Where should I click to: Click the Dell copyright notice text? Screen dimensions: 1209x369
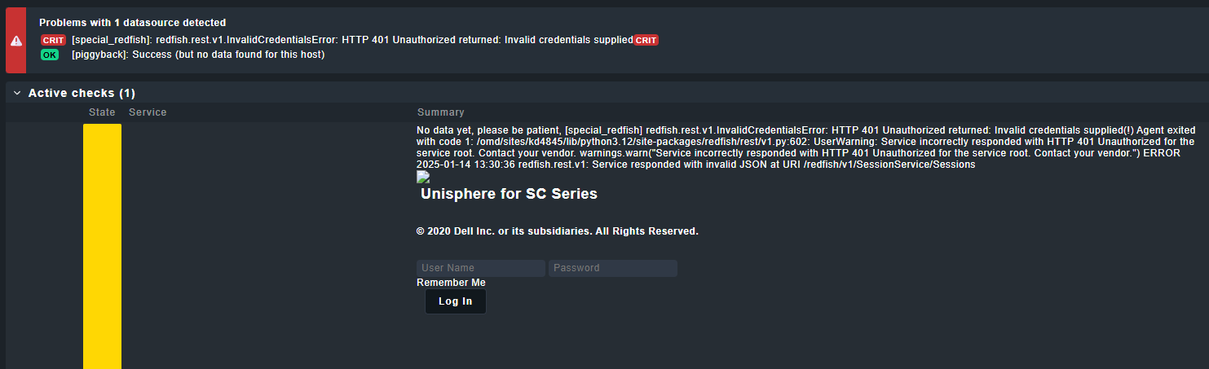pyautogui.click(x=557, y=231)
